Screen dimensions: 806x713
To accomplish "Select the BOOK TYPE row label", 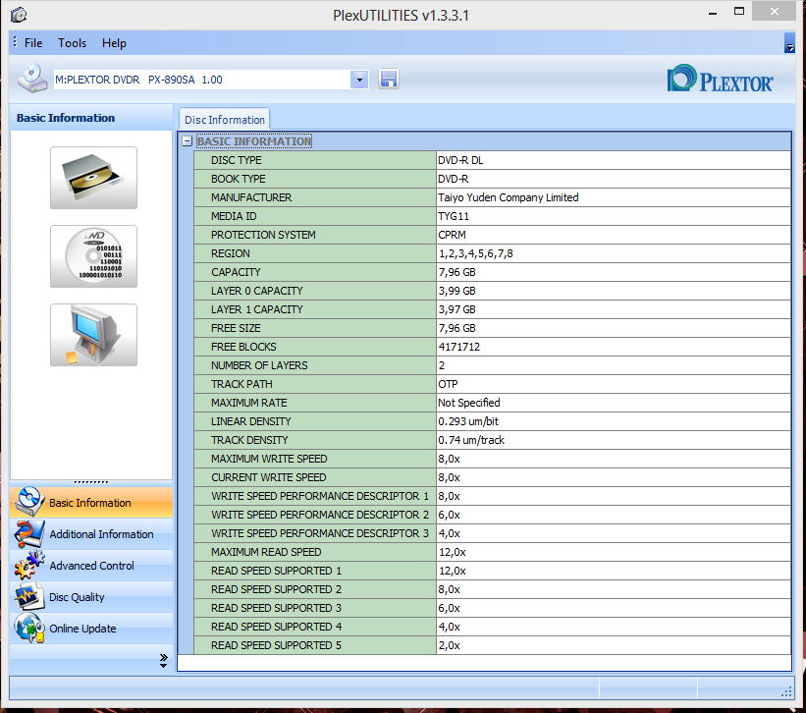I will [x=239, y=179].
